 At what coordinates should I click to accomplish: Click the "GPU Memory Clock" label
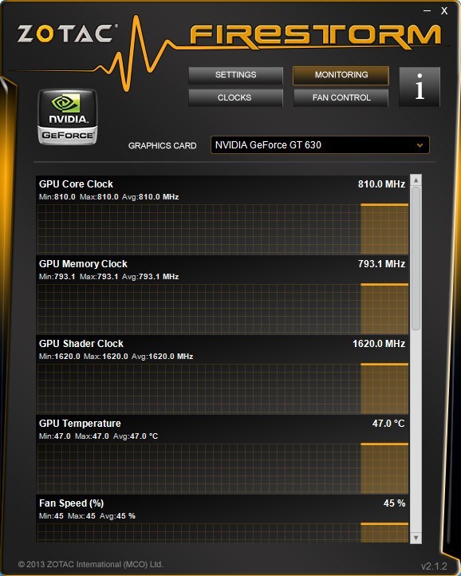[83, 264]
